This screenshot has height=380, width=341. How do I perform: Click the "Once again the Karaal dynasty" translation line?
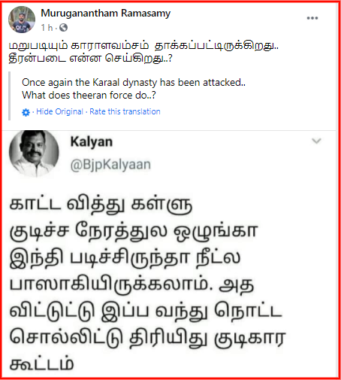[134, 83]
